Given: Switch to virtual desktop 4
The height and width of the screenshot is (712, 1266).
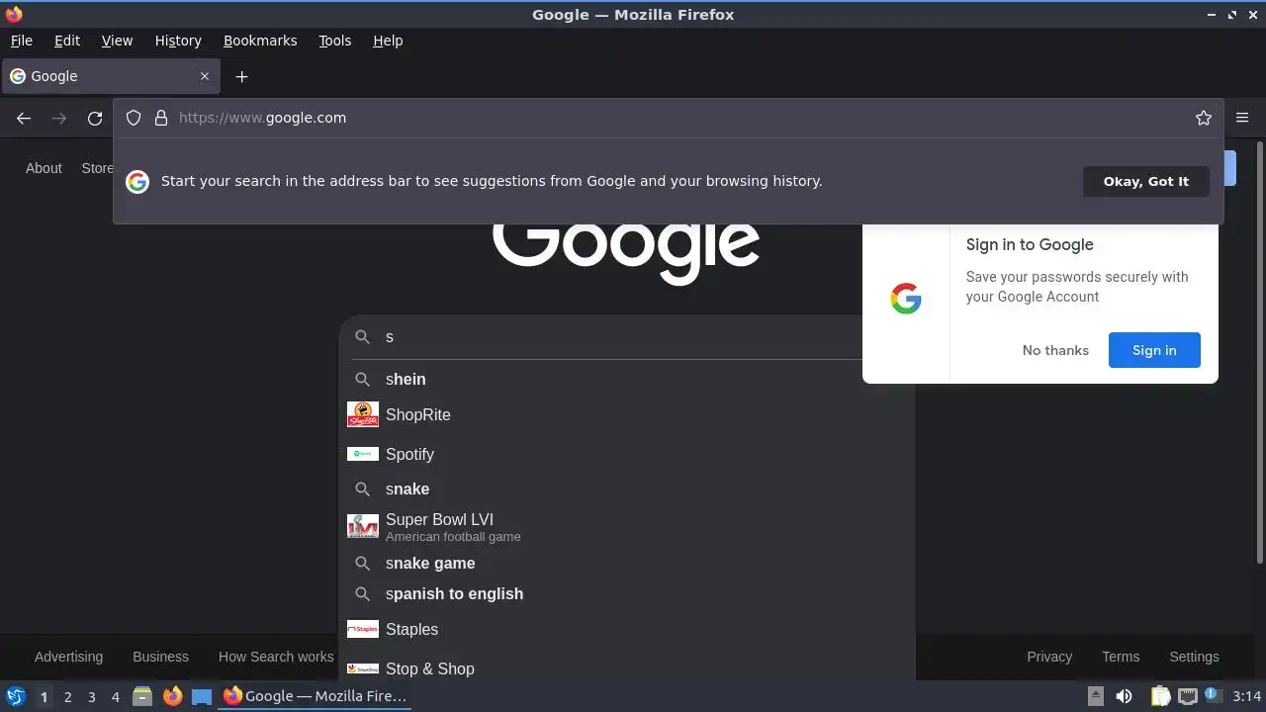Looking at the screenshot, I should coord(116,696).
